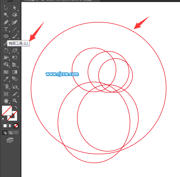Enable Draw Inside mode
This screenshot has height=177, width=180.
tap(16, 133)
